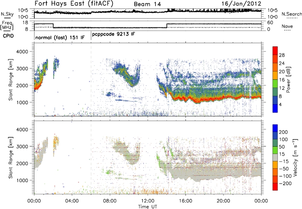Screen dimensions: 302x209
Task: Click the "04:00" time axis label
Action: point(72,201)
